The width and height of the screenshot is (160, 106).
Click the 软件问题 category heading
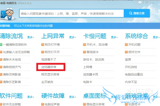click(11, 96)
